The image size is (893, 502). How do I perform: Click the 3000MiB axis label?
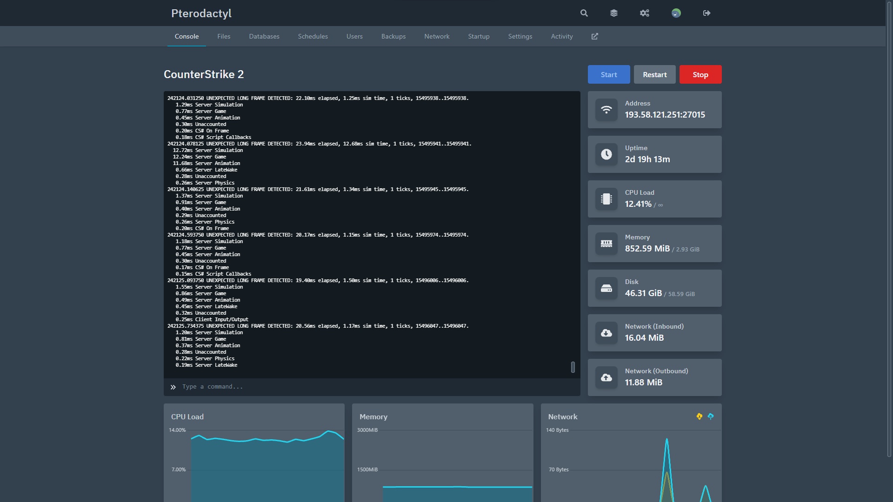[367, 430]
